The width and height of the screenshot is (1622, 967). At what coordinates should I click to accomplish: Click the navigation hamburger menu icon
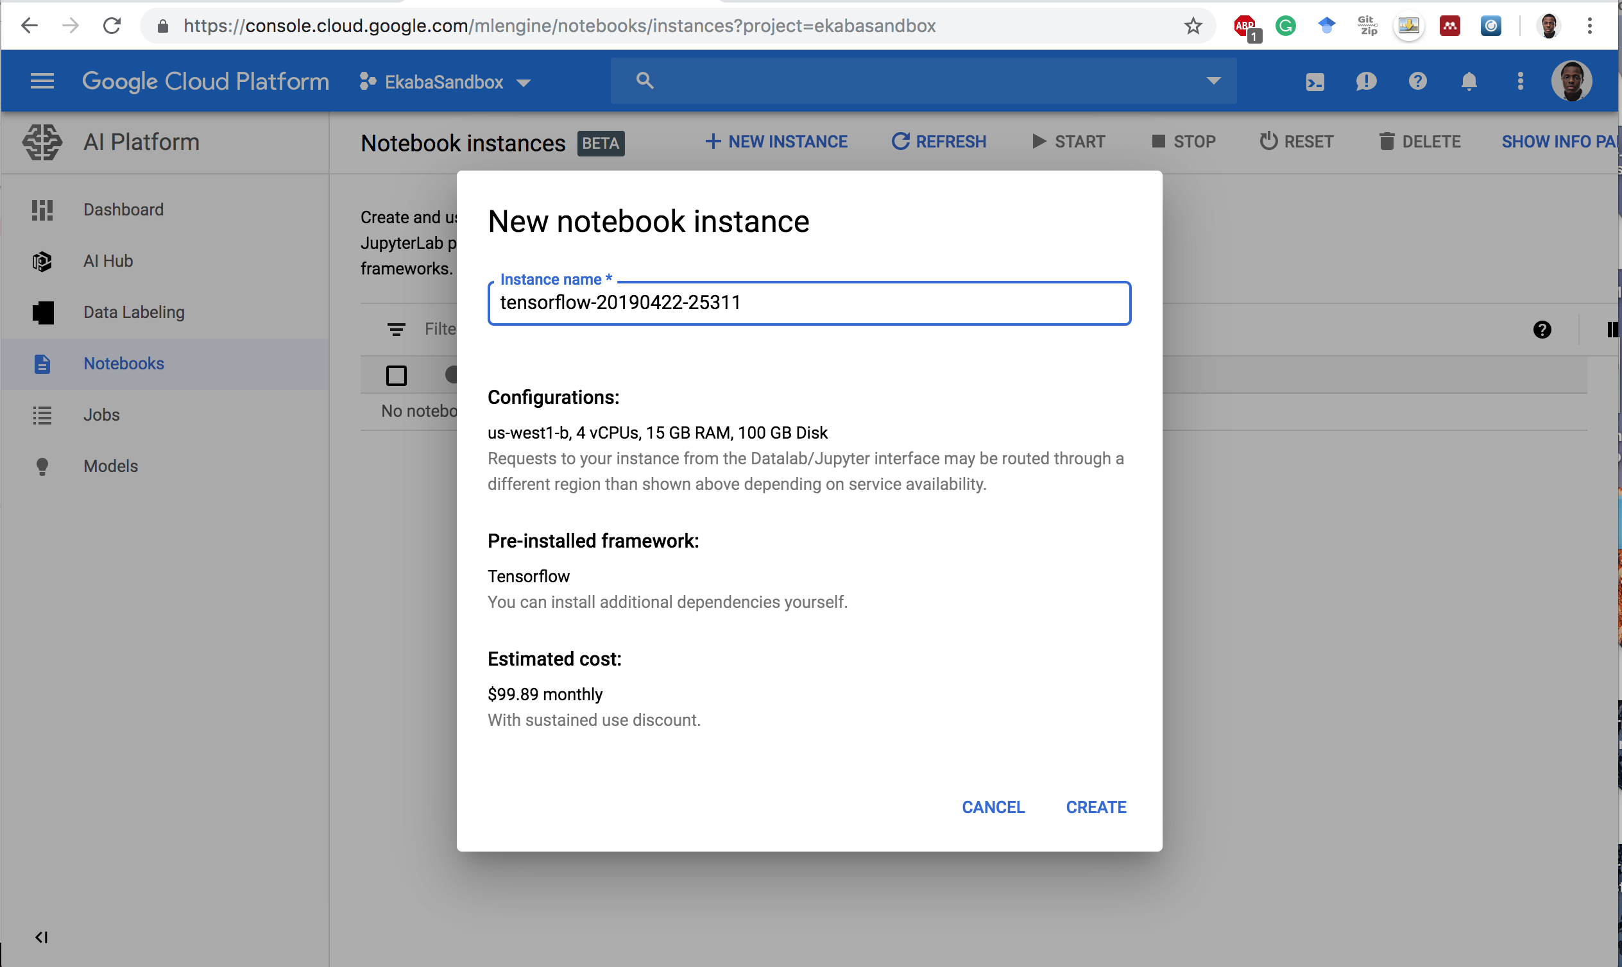pos(42,81)
